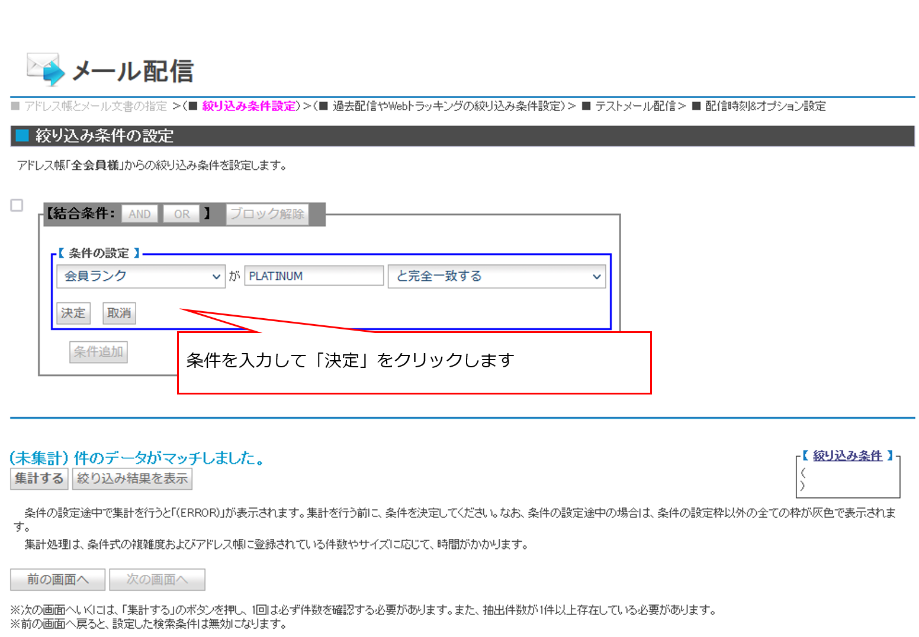Open the 絞り込み条件 link
919x637 pixels.
pos(847,455)
